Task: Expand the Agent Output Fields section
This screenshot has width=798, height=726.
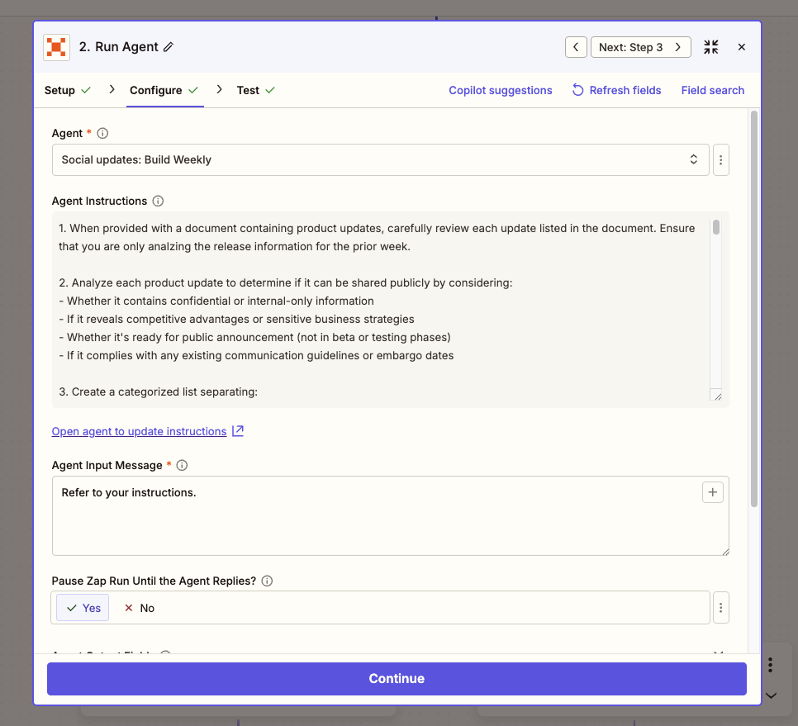Action: [718, 653]
